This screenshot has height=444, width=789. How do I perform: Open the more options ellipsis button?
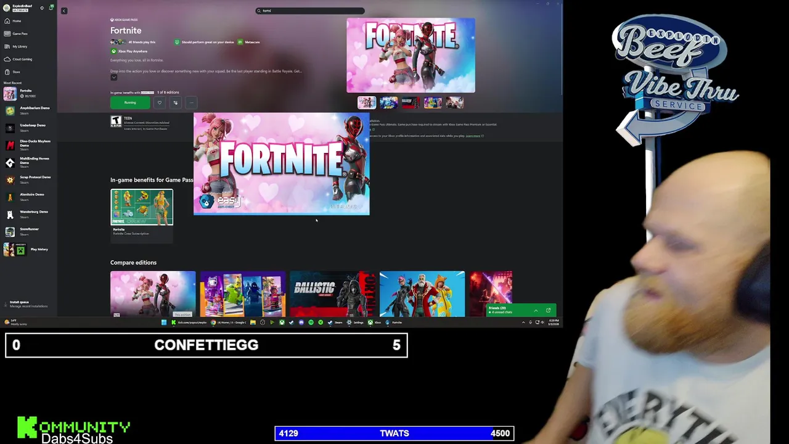coord(192,103)
